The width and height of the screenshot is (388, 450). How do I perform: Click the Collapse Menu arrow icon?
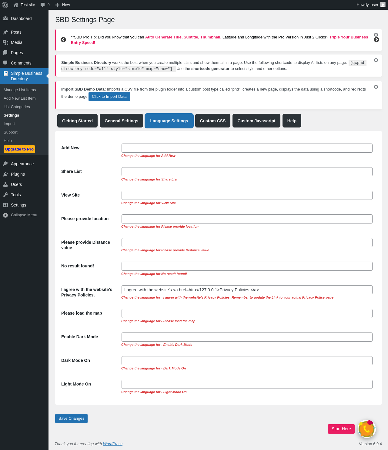[x=5, y=215]
